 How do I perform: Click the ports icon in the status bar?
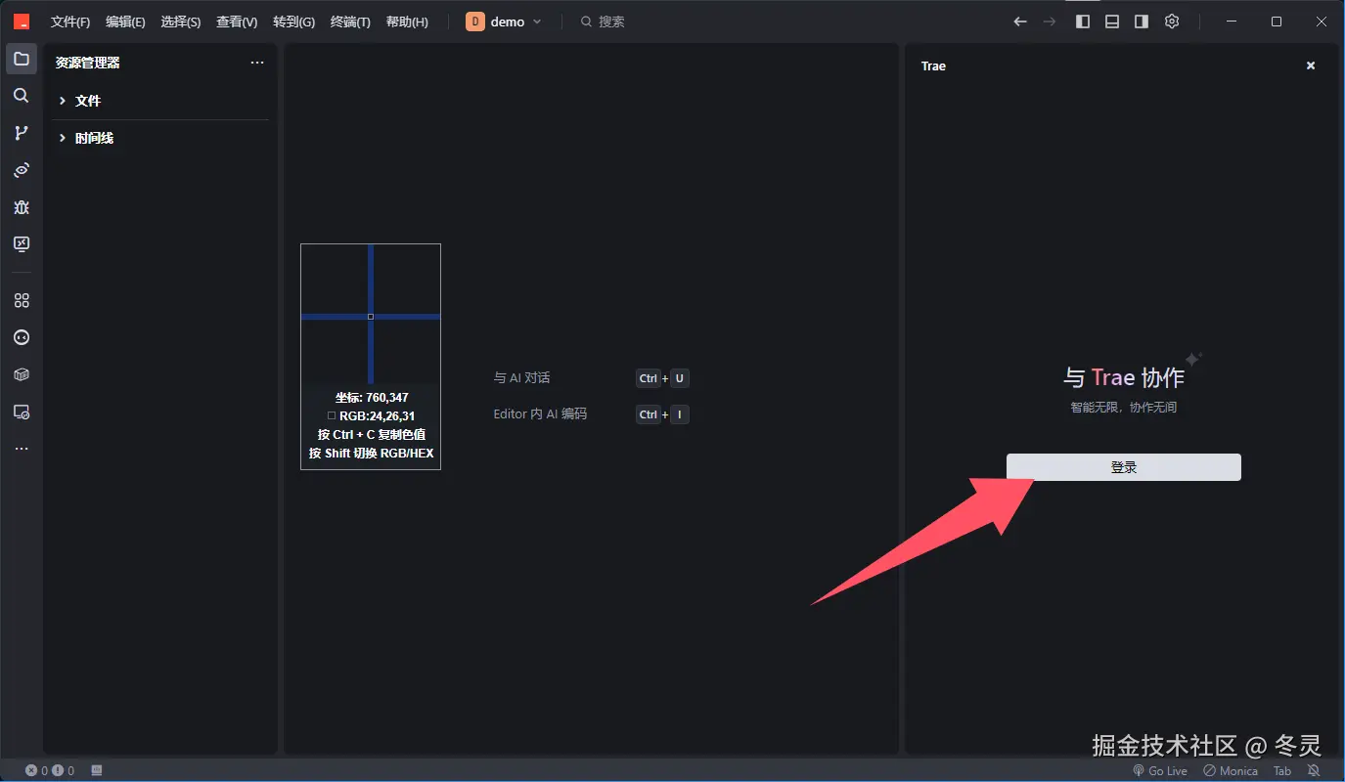tap(97, 770)
